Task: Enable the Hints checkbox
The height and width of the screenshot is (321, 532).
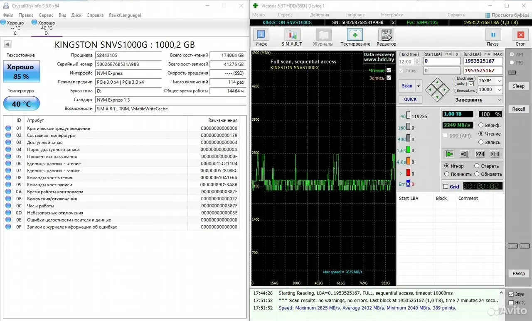Action: (x=511, y=303)
